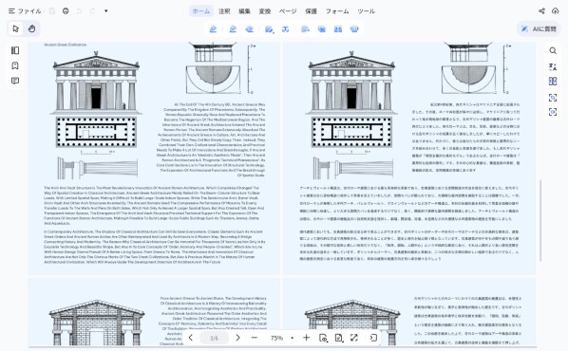Switch to the 注釈 tab
The height and width of the screenshot is (351, 568).
[224, 11]
